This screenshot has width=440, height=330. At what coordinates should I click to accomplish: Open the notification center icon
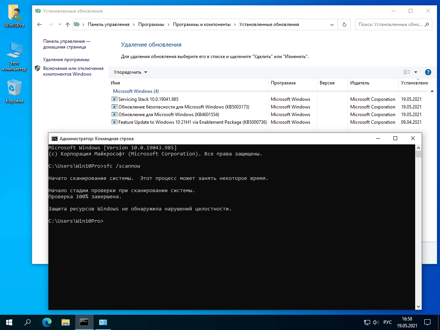[427, 322]
